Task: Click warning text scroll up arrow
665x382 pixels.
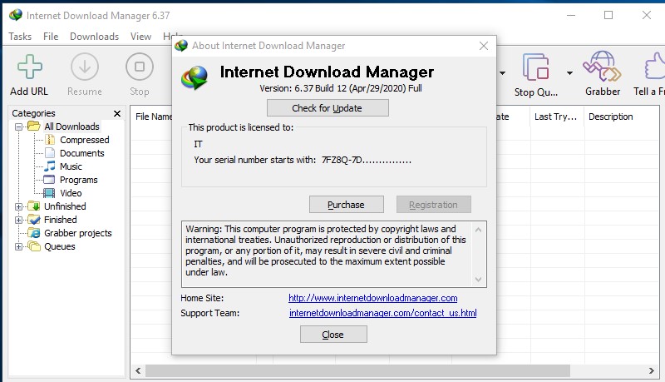Action: (x=479, y=230)
